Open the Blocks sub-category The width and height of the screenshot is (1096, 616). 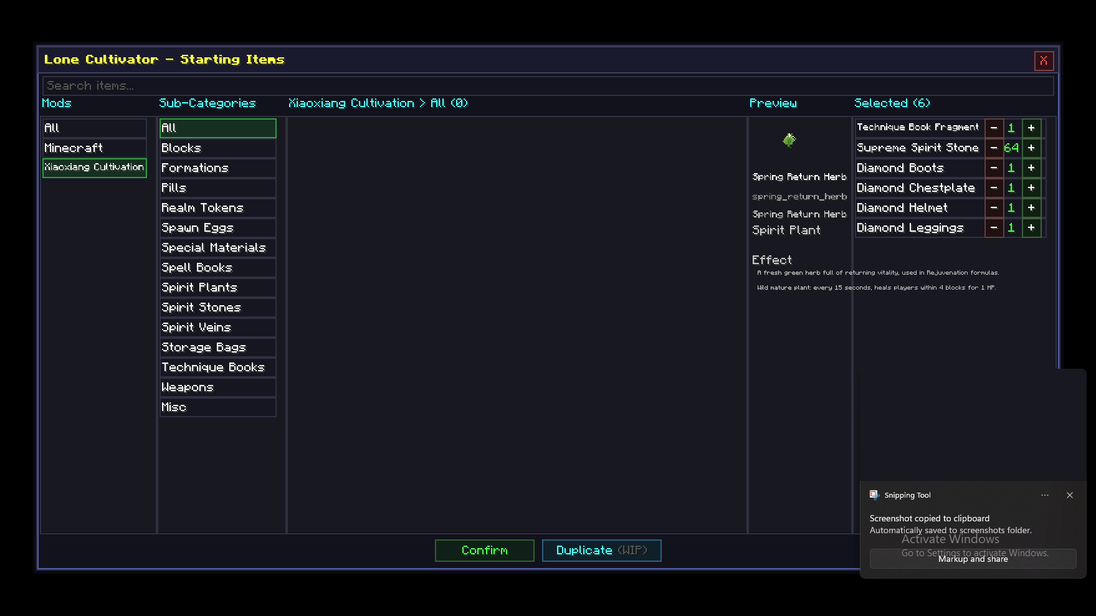(217, 148)
